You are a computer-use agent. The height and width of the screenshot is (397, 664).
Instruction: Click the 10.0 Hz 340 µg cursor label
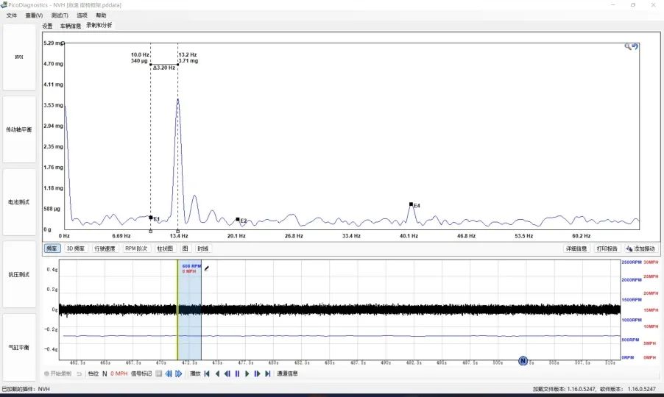[140, 58]
